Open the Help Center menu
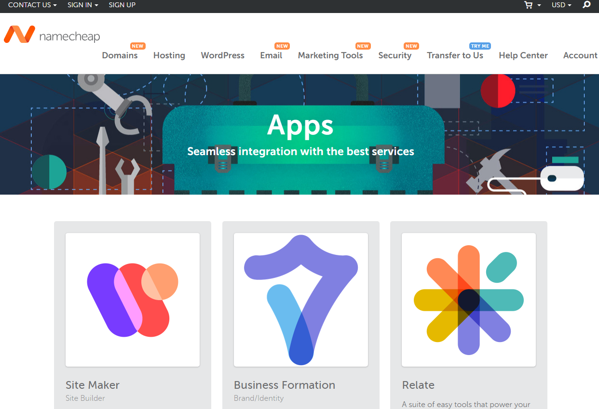The image size is (599, 409). coord(523,55)
